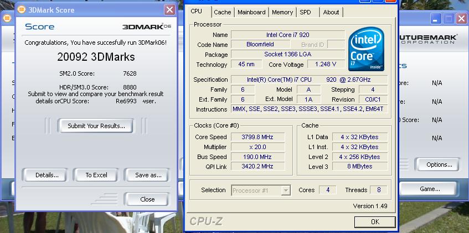The height and width of the screenshot is (233, 469).
Task: Click the Code Name field Bloomfield
Action: coord(260,45)
